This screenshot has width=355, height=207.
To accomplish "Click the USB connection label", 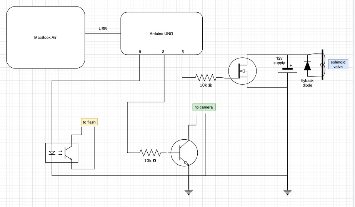I will coord(103,28).
